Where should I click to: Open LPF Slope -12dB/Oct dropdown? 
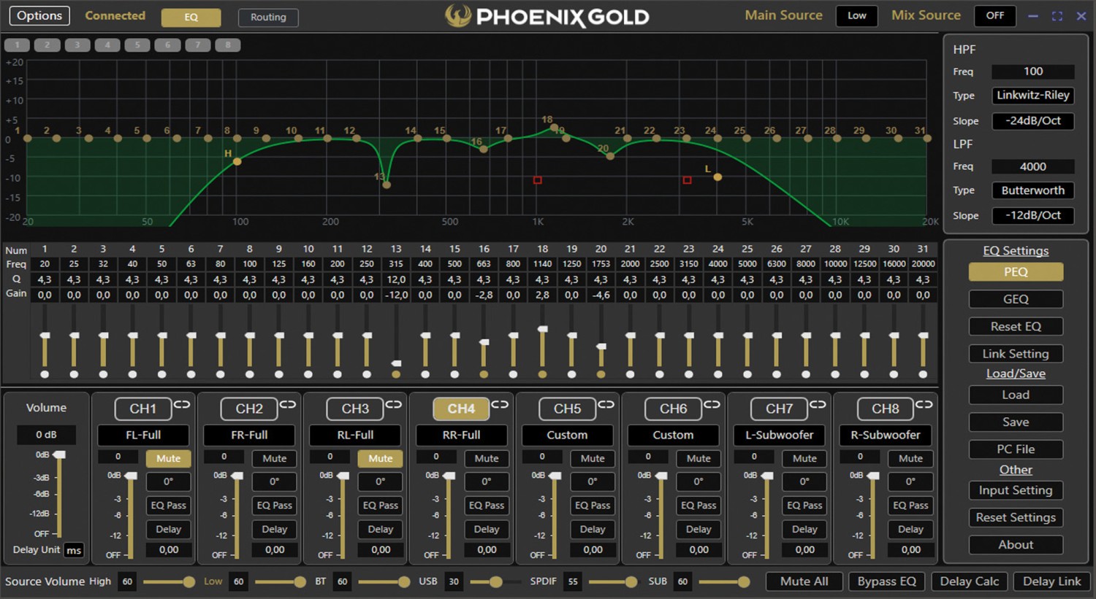pos(1032,215)
